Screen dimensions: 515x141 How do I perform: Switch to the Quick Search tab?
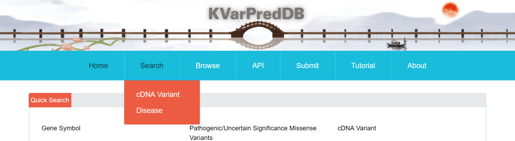(x=50, y=100)
